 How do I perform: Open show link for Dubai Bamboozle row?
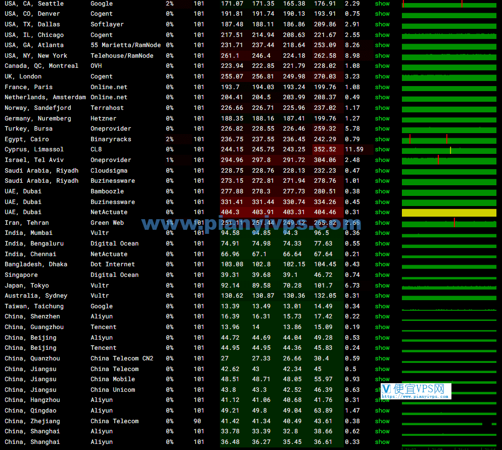pyautogui.click(x=382, y=191)
